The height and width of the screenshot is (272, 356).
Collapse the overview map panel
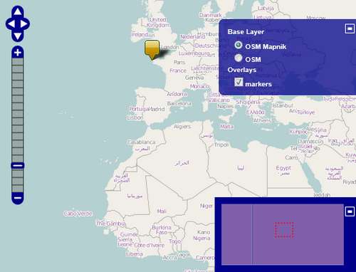350,211
